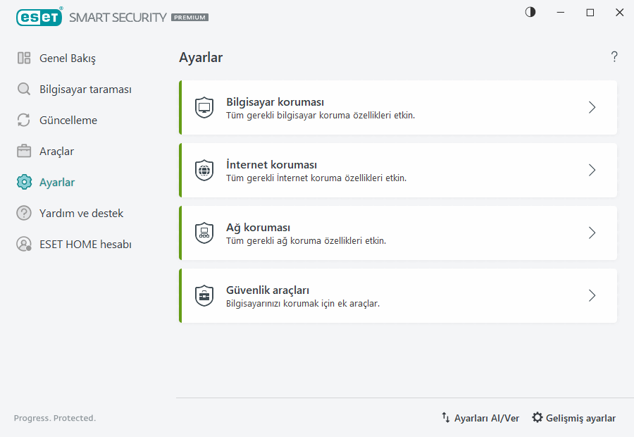This screenshot has height=437, width=634.
Task: Expand Güvenlik araçları settings chevron
Action: (x=592, y=295)
